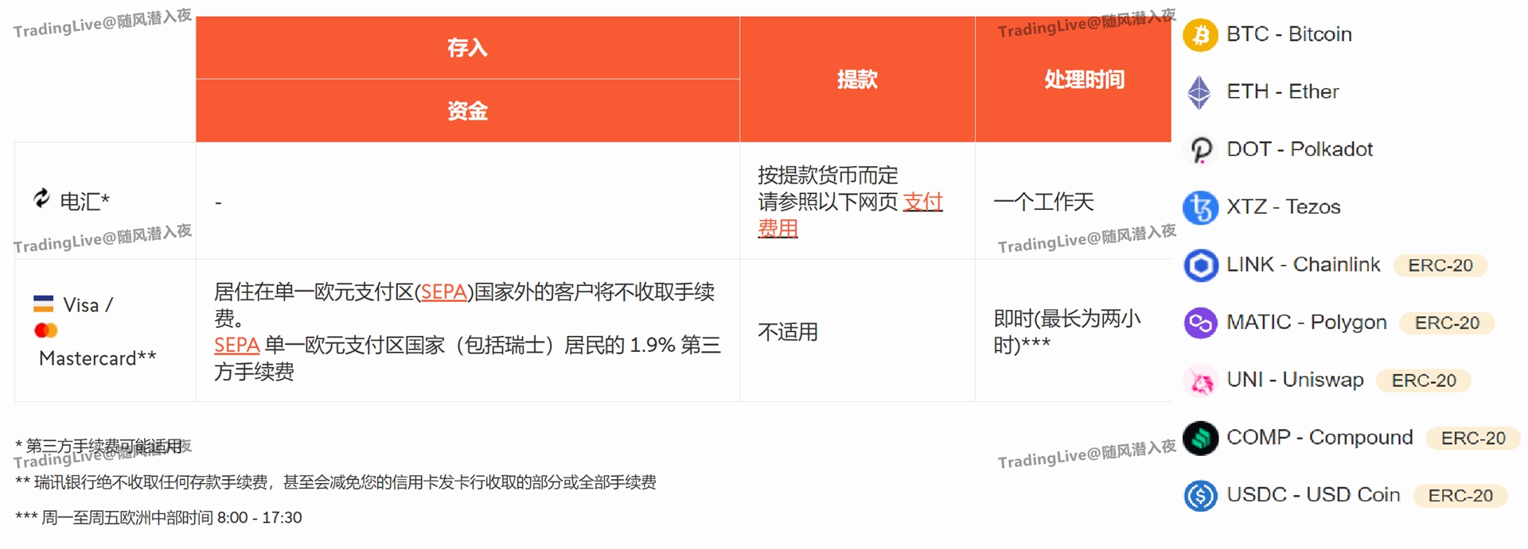Click the Mastercard circles icon
Viewport: 1528px width, 549px height.
tap(46, 330)
